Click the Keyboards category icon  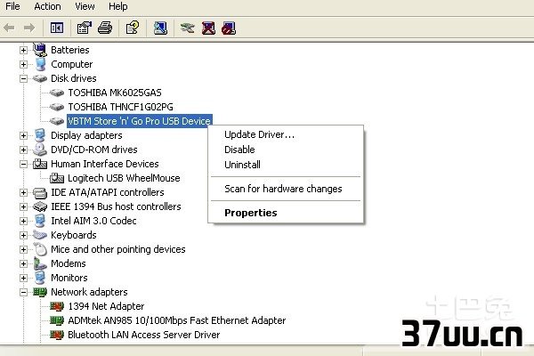point(40,235)
